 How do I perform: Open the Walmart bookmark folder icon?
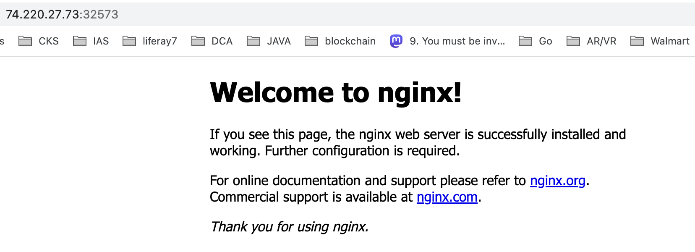click(x=637, y=41)
